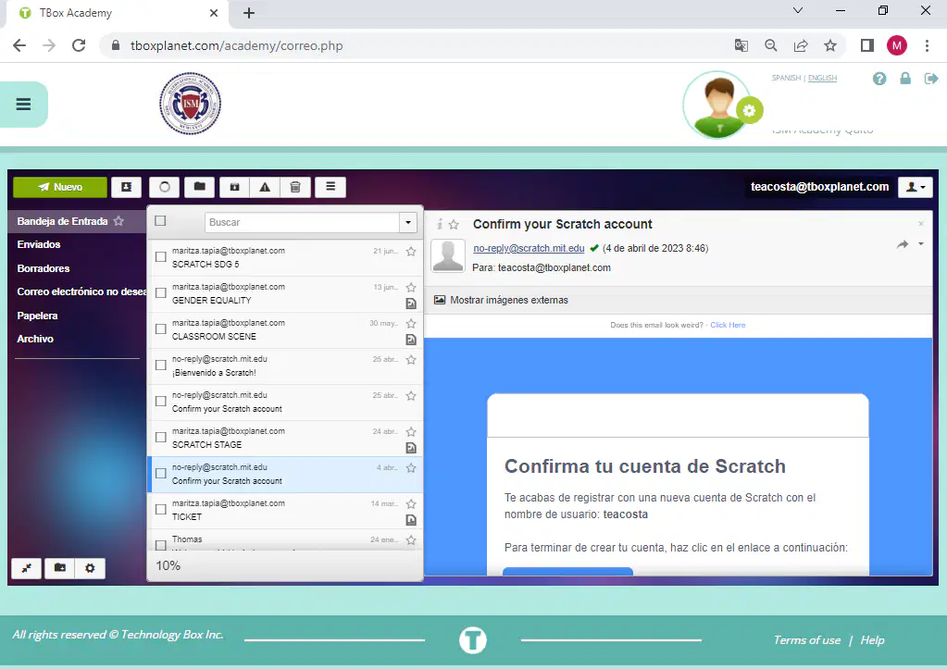The height and width of the screenshot is (669, 947).
Task: Click attachment icon on TICKET email
Action: [x=411, y=520]
